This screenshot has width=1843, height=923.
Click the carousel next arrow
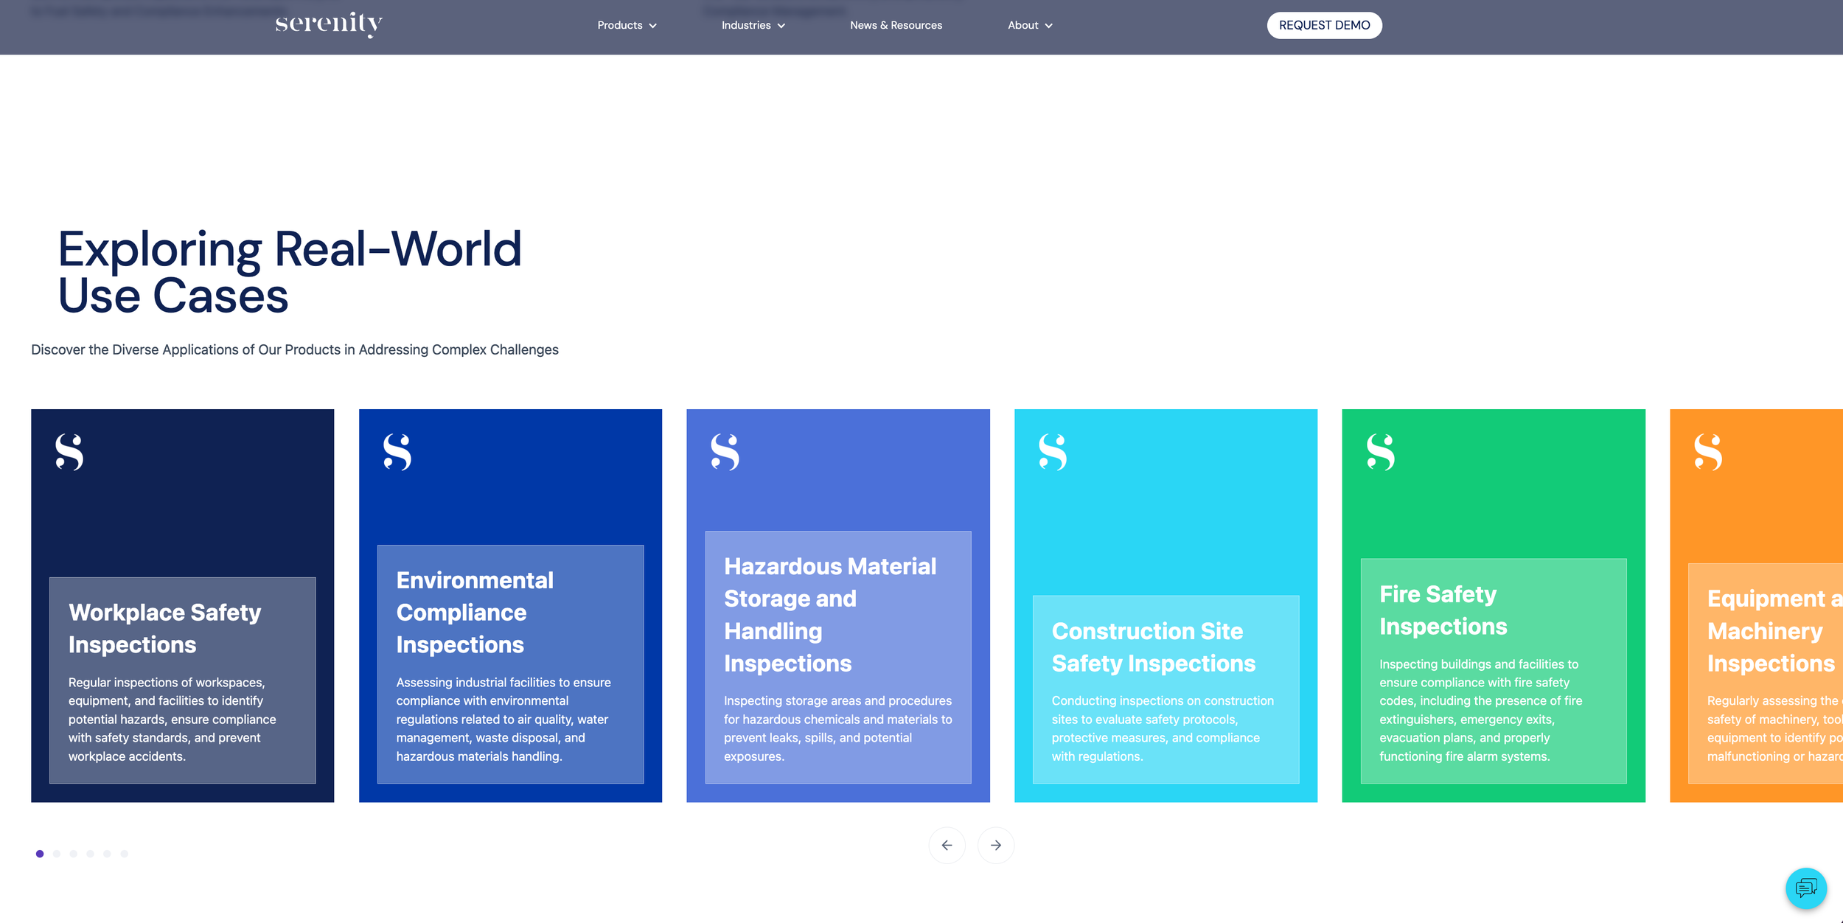pyautogui.click(x=995, y=845)
